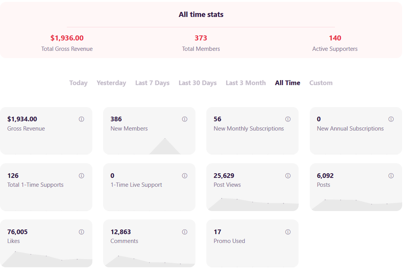
Task: Click info icon on Likes card
Action: tap(81, 232)
